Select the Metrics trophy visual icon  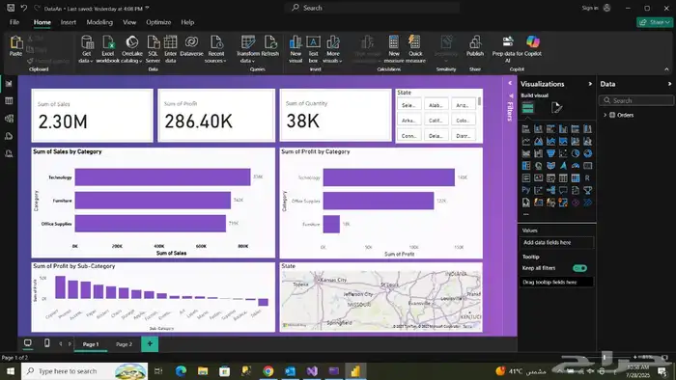pyautogui.click(x=587, y=190)
